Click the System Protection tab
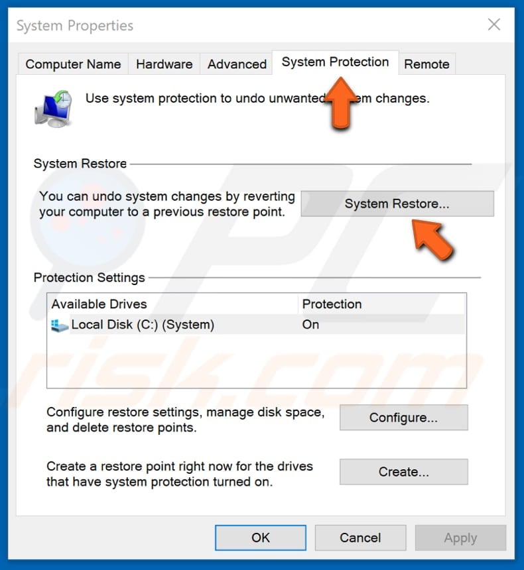524x570 pixels. point(335,62)
